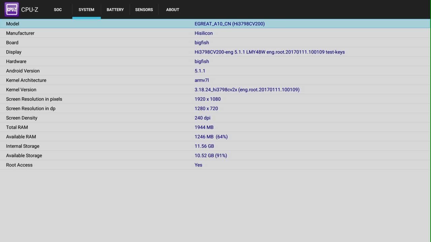The width and height of the screenshot is (431, 242).
Task: Select the Model row label
Action: coord(12,24)
